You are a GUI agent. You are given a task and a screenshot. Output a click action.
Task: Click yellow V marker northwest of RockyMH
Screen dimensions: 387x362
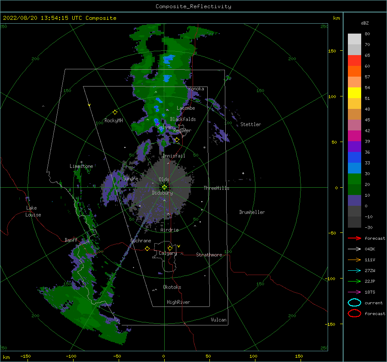89,105
